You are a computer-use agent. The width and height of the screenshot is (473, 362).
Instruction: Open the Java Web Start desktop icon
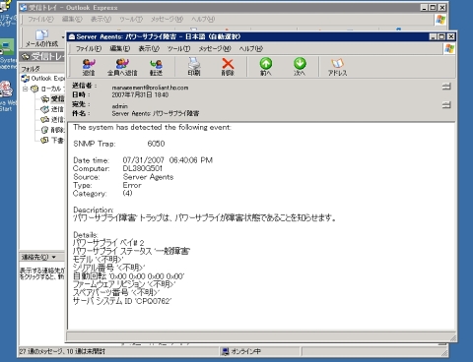tap(6, 95)
